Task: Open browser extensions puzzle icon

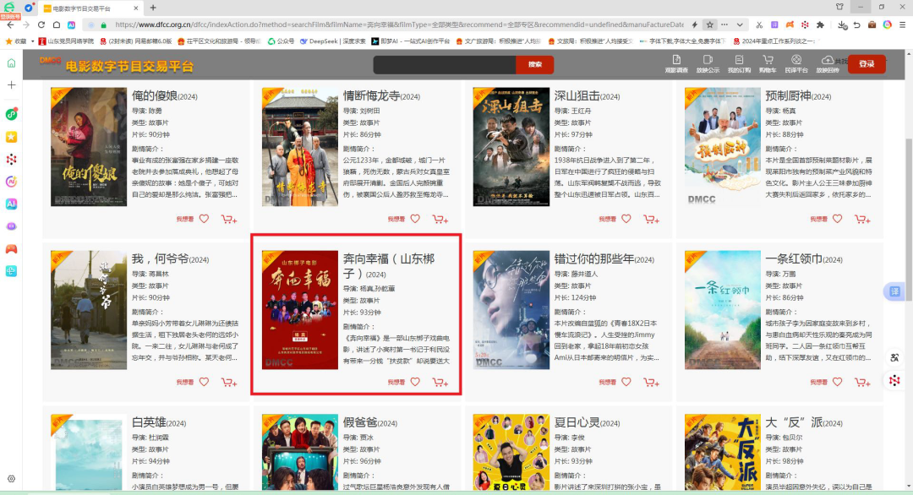Action: [x=820, y=25]
